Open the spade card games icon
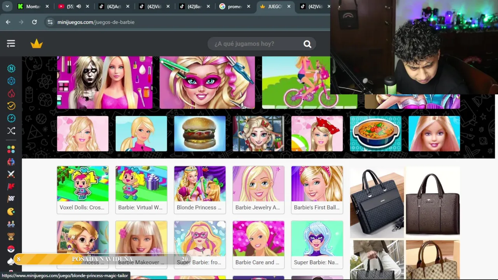498x280 pixels. pyautogui.click(x=11, y=261)
